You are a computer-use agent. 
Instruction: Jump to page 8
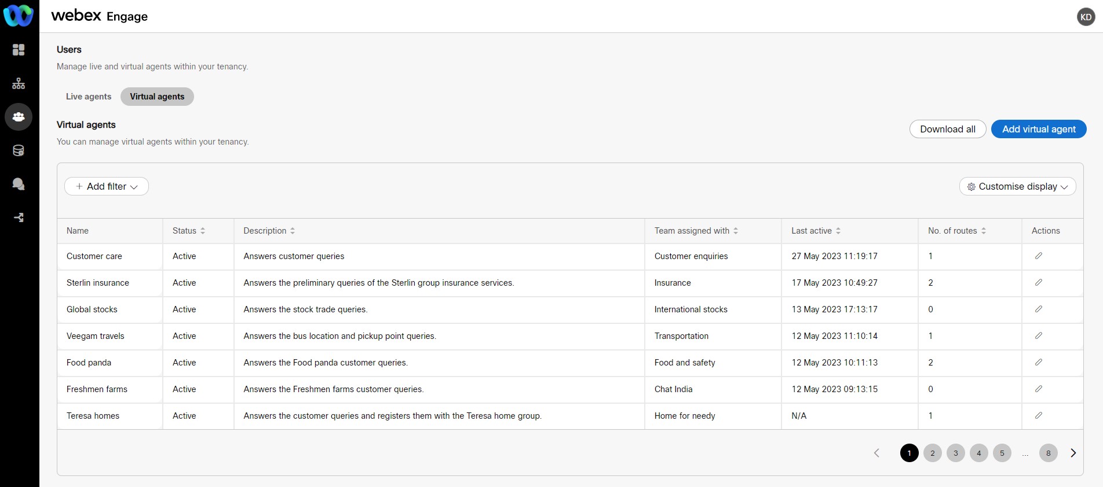1049,453
